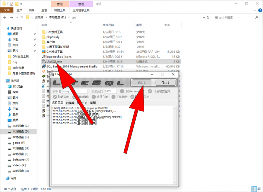Click the 大小 column header
Screen dimensions: 263x192
click(167, 25)
